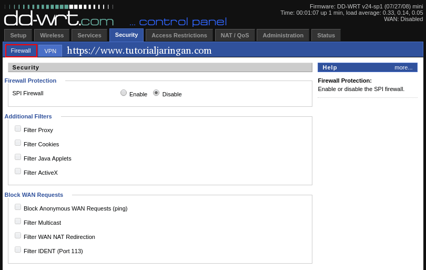
Task: Toggle the Filter Cookies checkbox
Action: coord(18,143)
